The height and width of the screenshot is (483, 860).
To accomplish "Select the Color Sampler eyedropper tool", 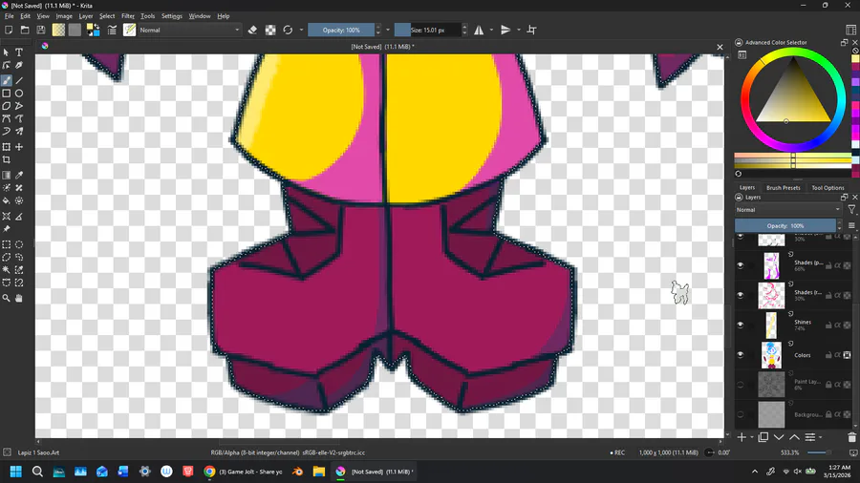I will (x=19, y=176).
